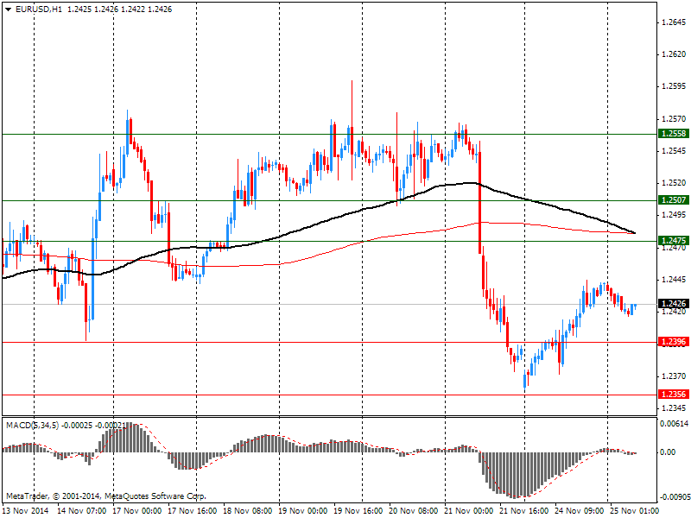Click the 25 Nov 01:00 time label

(x=635, y=511)
